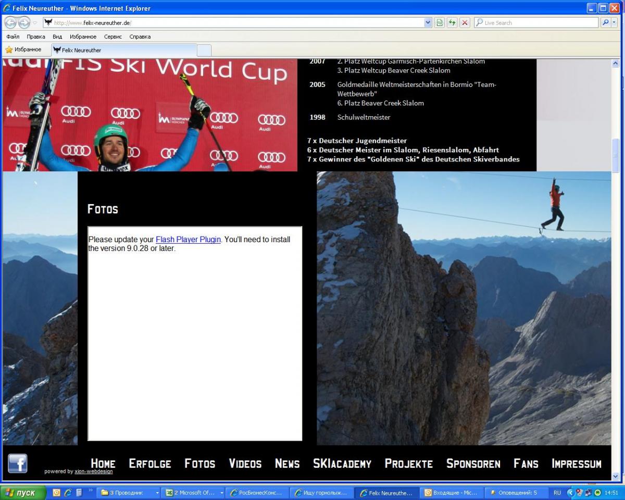Open the Microsoft Office taskbar group
The width and height of the screenshot is (625, 500).
194,492
